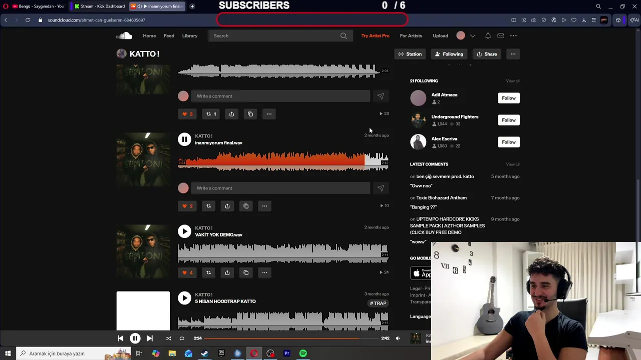Open the Toxic Biohazard Anthem link
This screenshot has width=641, height=360.
click(441, 198)
